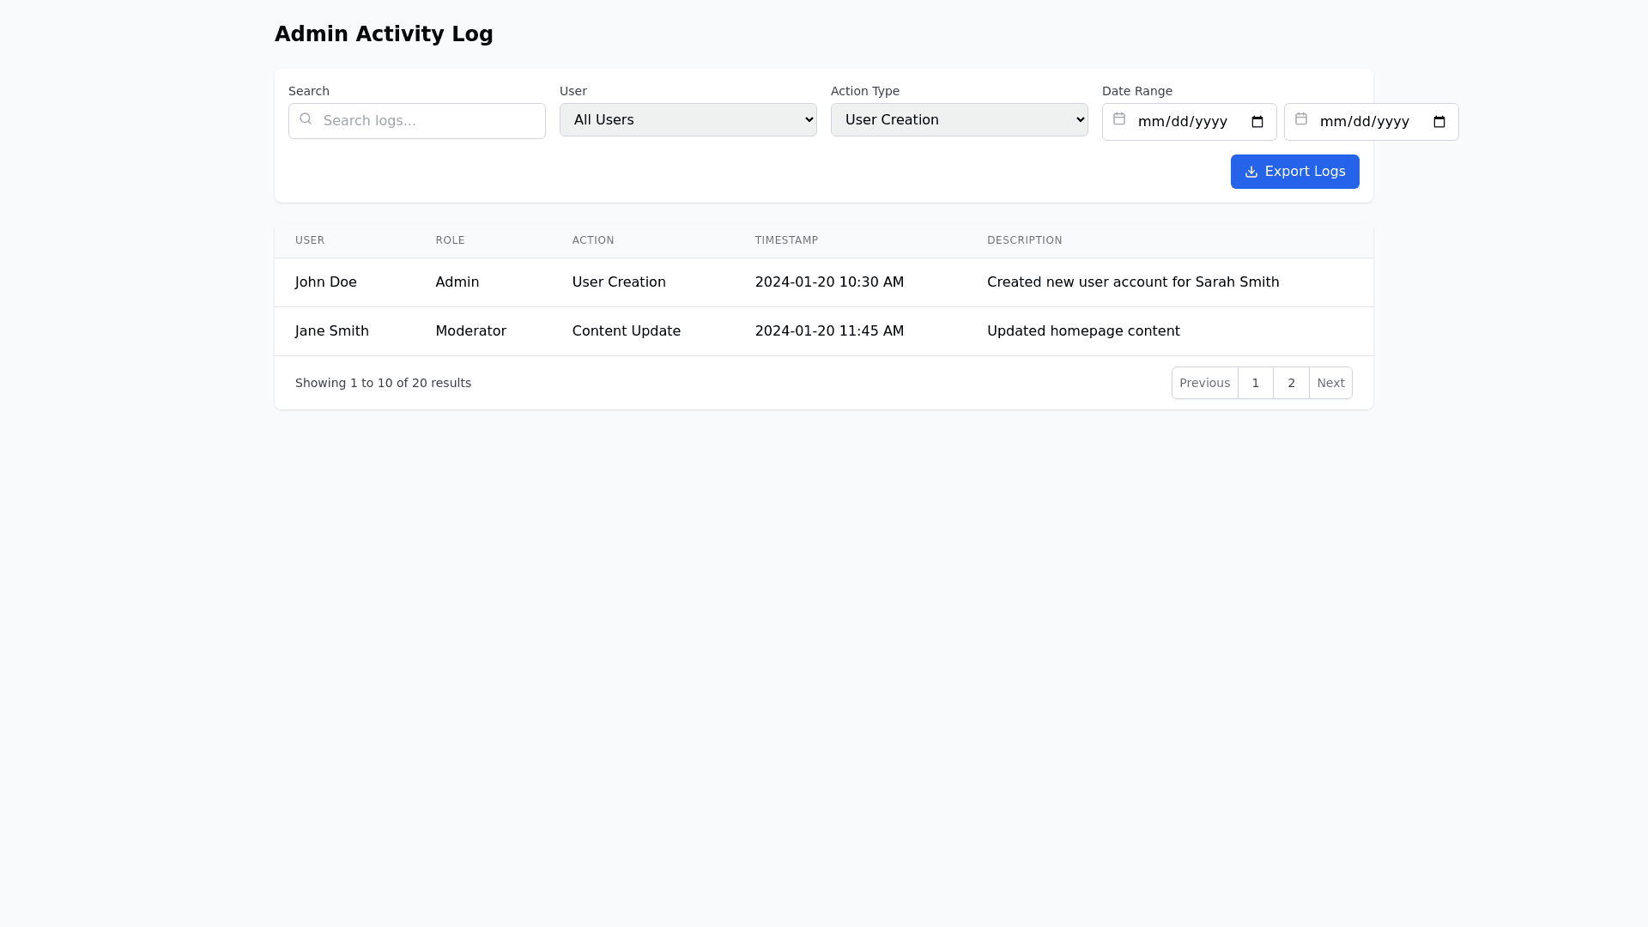Viewport: 1648px width, 927px height.
Task: Go to the Next page
Action: (x=1330, y=383)
